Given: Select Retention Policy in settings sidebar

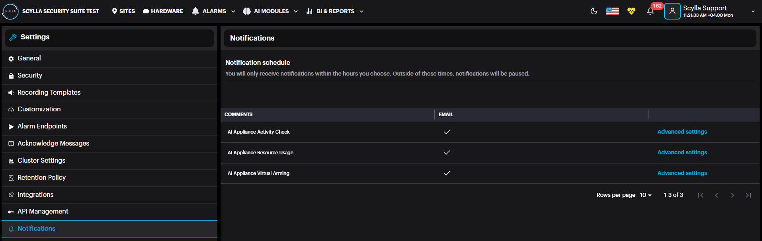Looking at the screenshot, I should (x=41, y=178).
